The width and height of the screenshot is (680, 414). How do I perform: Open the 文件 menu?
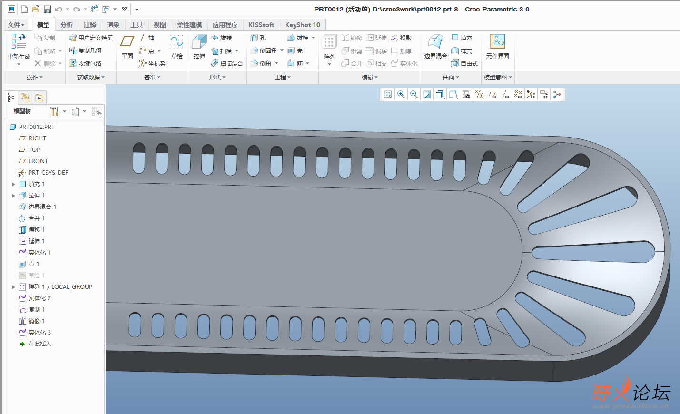coord(16,25)
